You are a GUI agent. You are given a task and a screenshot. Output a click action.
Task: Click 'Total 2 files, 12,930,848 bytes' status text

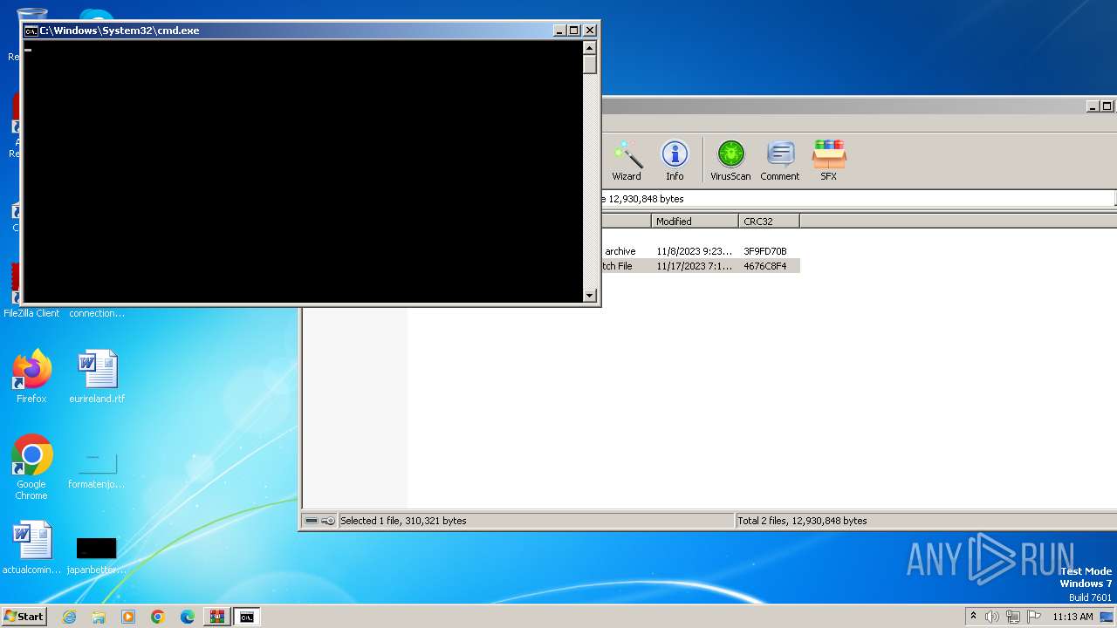tap(802, 521)
